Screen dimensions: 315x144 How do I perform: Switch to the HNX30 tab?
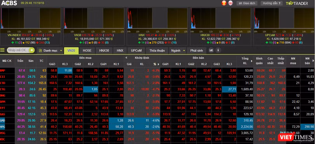coord(104,51)
